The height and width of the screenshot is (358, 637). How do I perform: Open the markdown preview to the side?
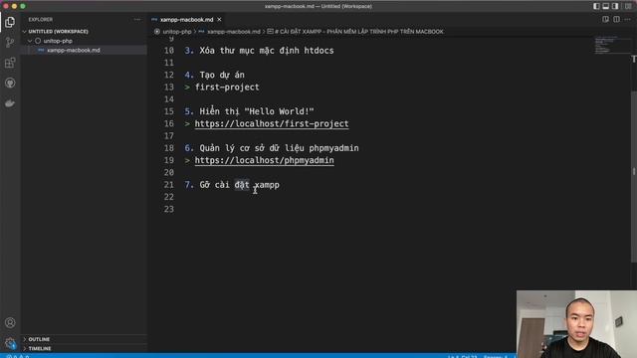pos(606,19)
